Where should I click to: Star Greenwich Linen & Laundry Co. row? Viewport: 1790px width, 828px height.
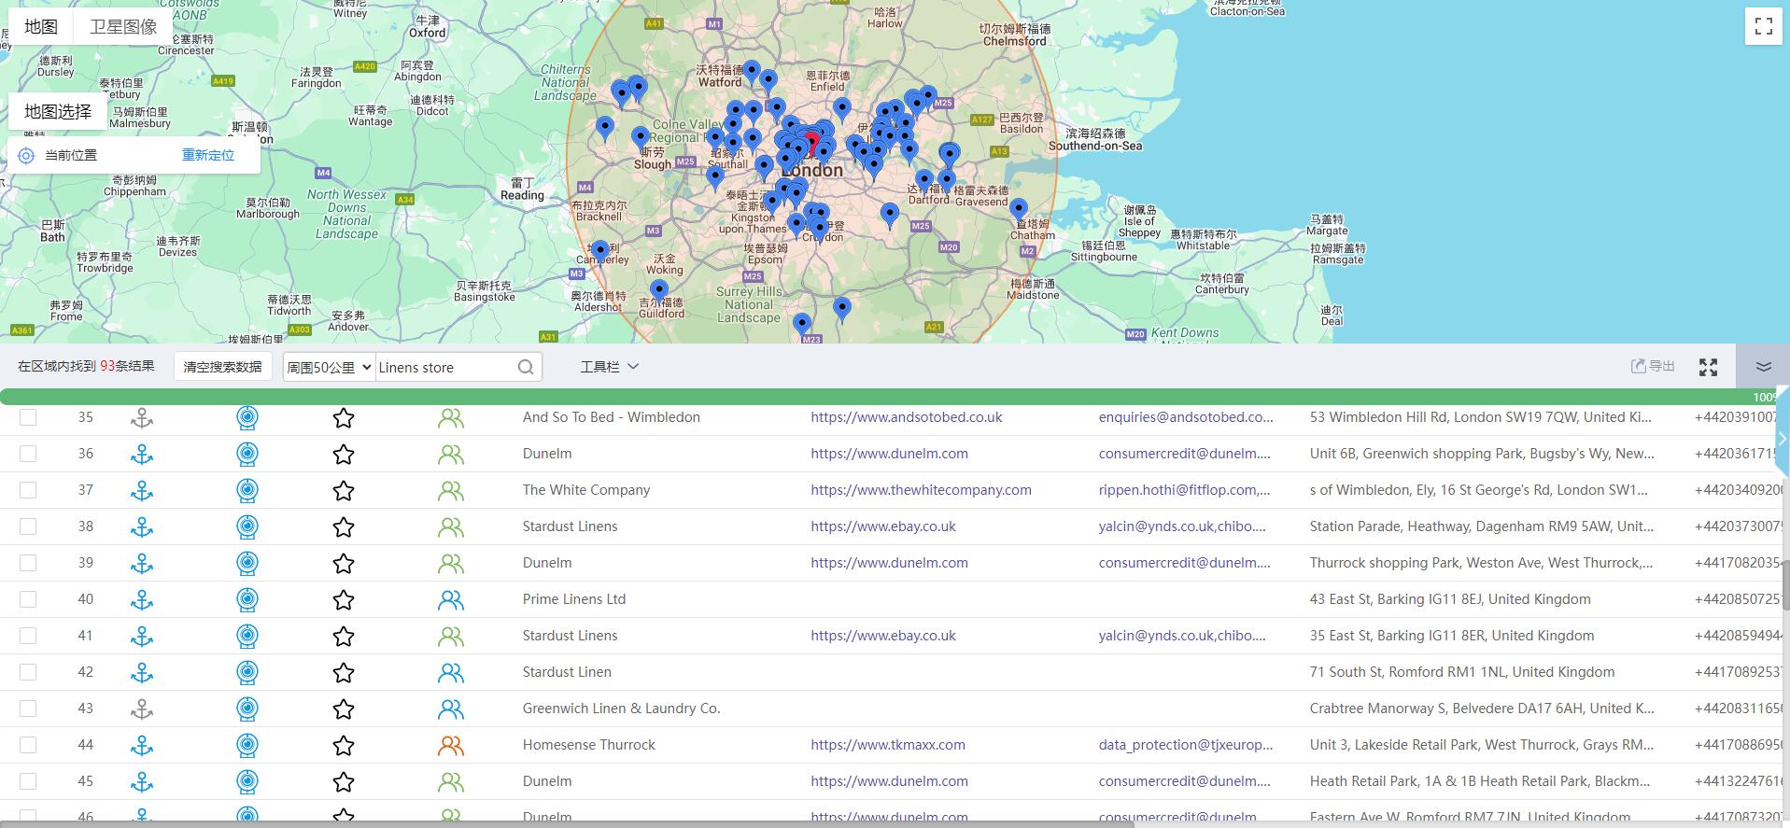(344, 709)
